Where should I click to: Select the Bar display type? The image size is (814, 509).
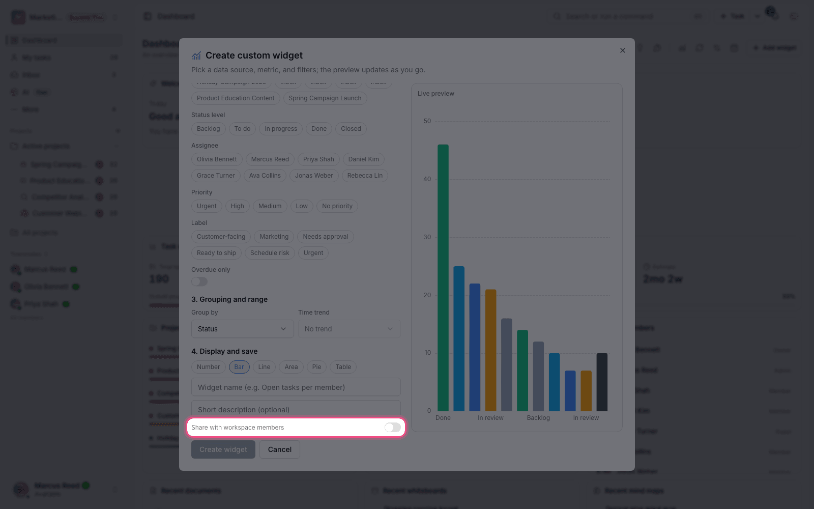(x=239, y=367)
